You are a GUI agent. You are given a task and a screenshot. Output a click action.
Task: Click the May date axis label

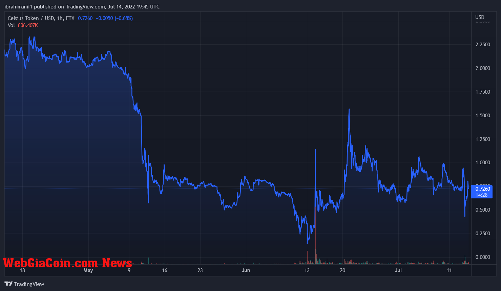point(88,270)
